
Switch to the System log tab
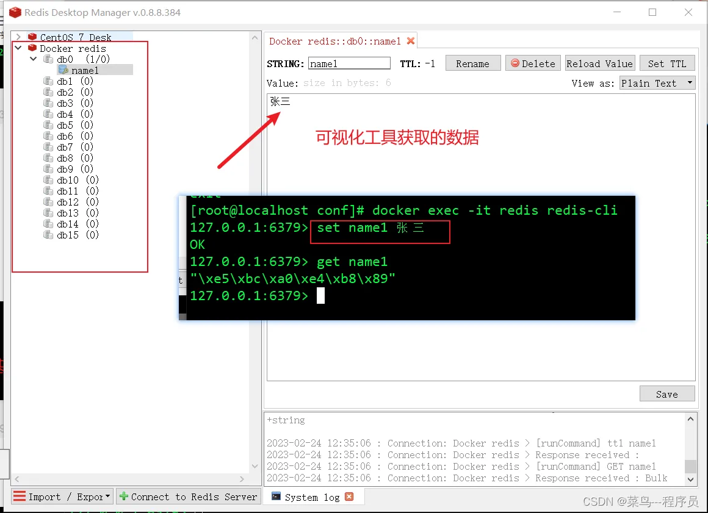click(x=311, y=497)
